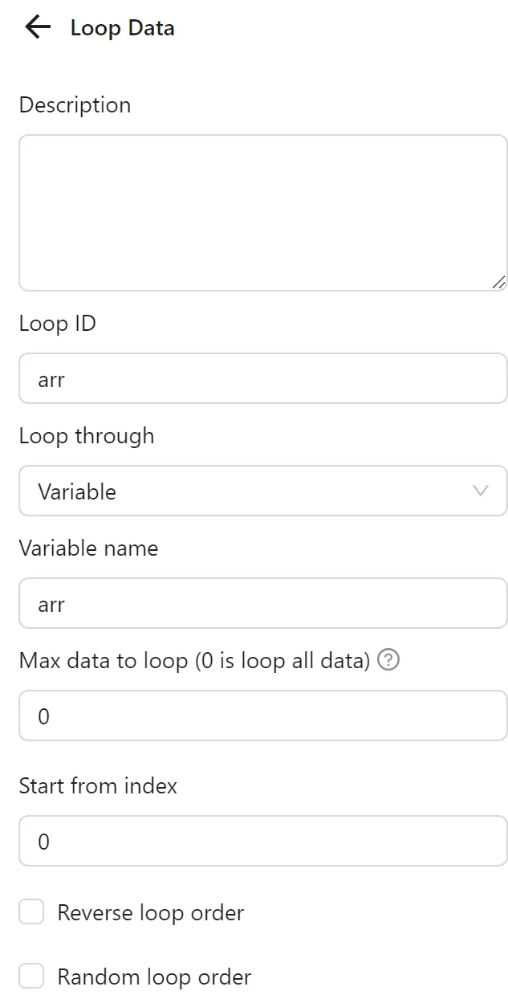Click inside the Description text area
The width and height of the screenshot is (508, 999).
tap(262, 212)
